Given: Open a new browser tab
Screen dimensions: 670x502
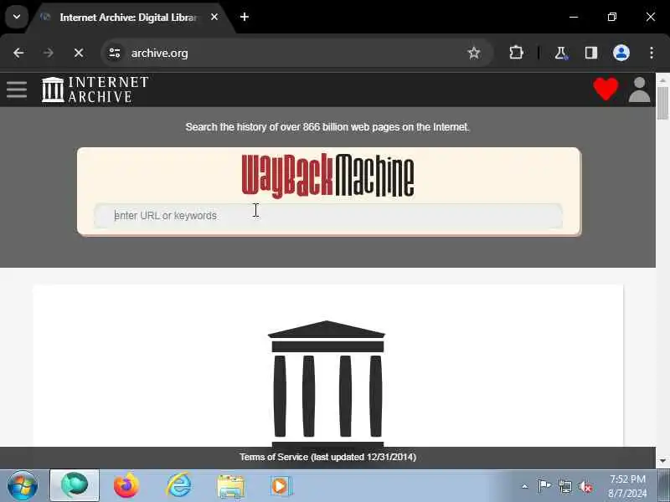Looking at the screenshot, I should pyautogui.click(x=245, y=17).
